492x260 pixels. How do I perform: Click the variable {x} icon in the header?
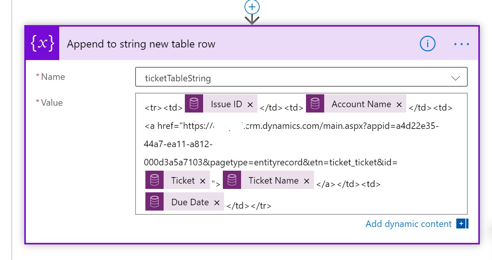click(42, 44)
